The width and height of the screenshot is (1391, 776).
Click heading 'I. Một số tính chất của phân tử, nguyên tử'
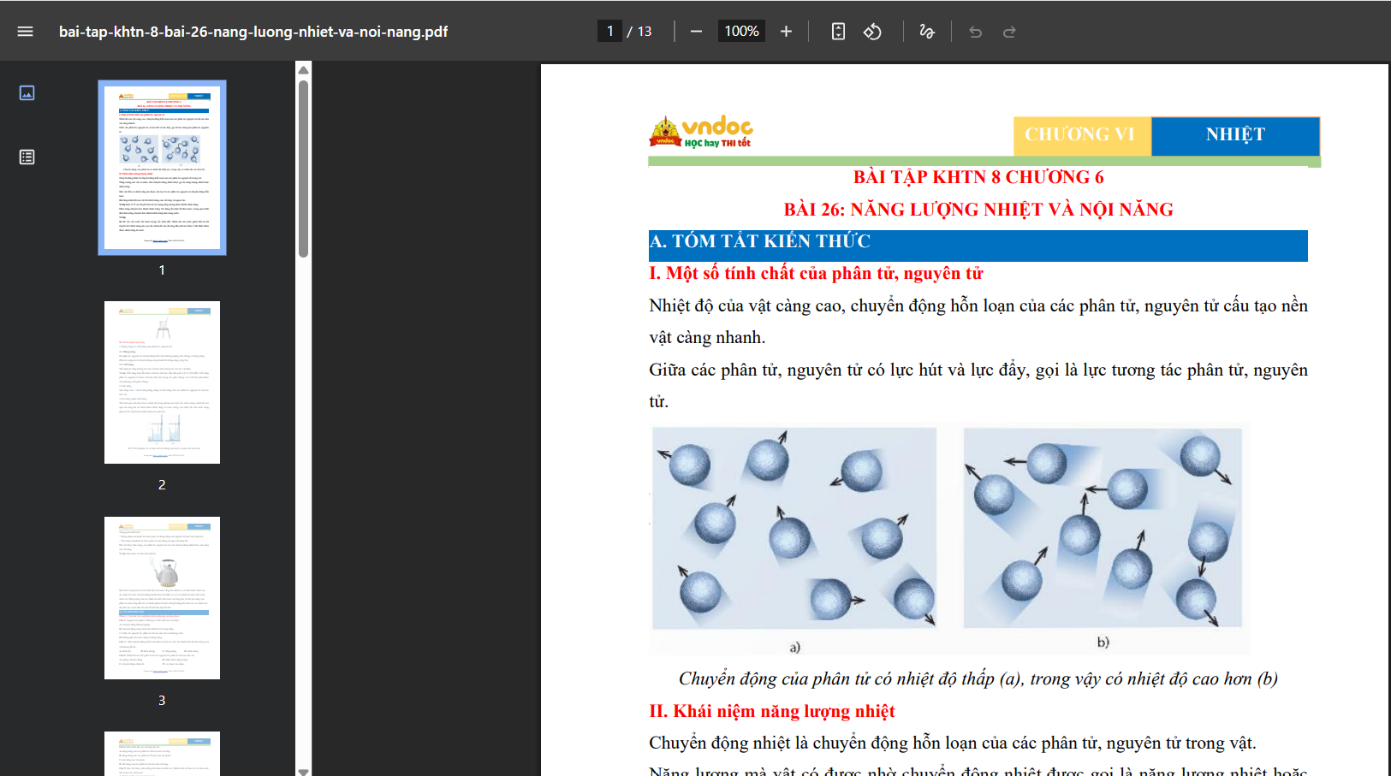[x=816, y=274]
